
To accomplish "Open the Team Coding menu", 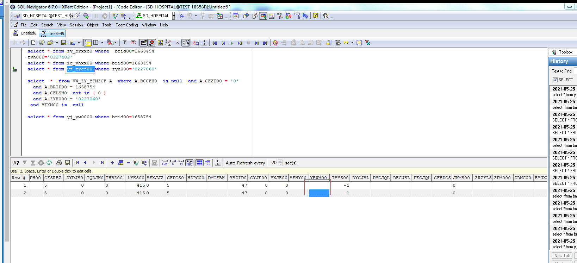I will point(127,25).
